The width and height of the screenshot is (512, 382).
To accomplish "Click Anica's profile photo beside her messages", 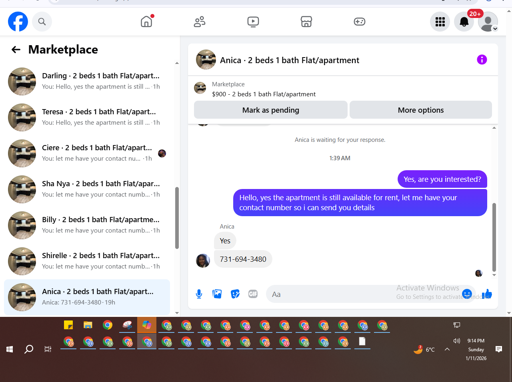I will pyautogui.click(x=203, y=261).
